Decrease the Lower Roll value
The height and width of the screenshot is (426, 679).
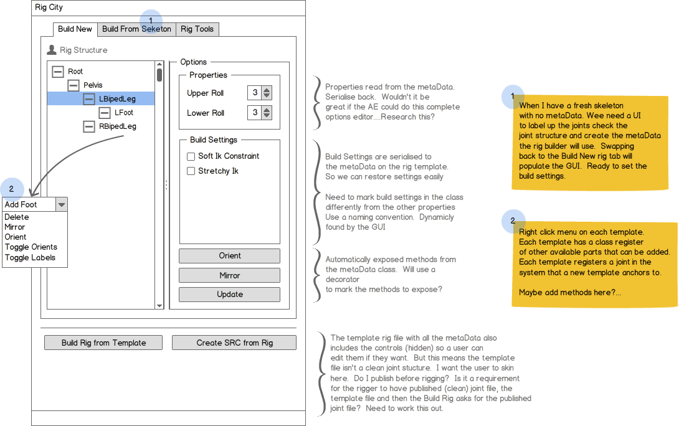pos(267,116)
